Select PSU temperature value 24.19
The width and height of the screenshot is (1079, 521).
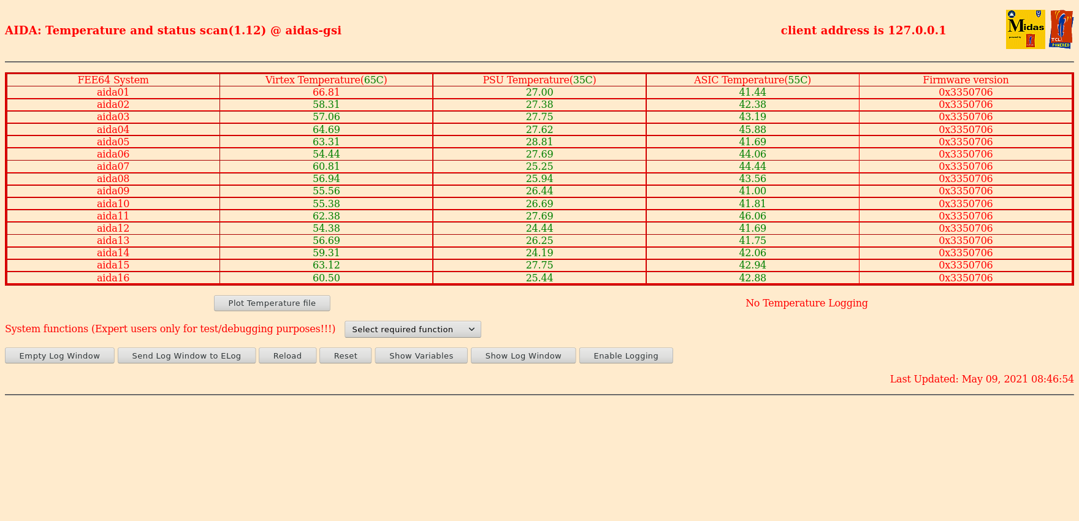[539, 253]
